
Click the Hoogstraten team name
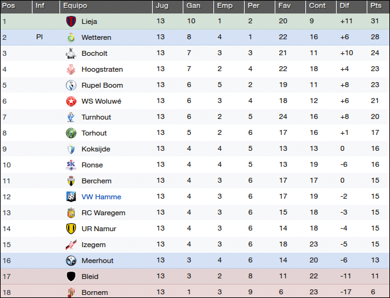point(102,69)
